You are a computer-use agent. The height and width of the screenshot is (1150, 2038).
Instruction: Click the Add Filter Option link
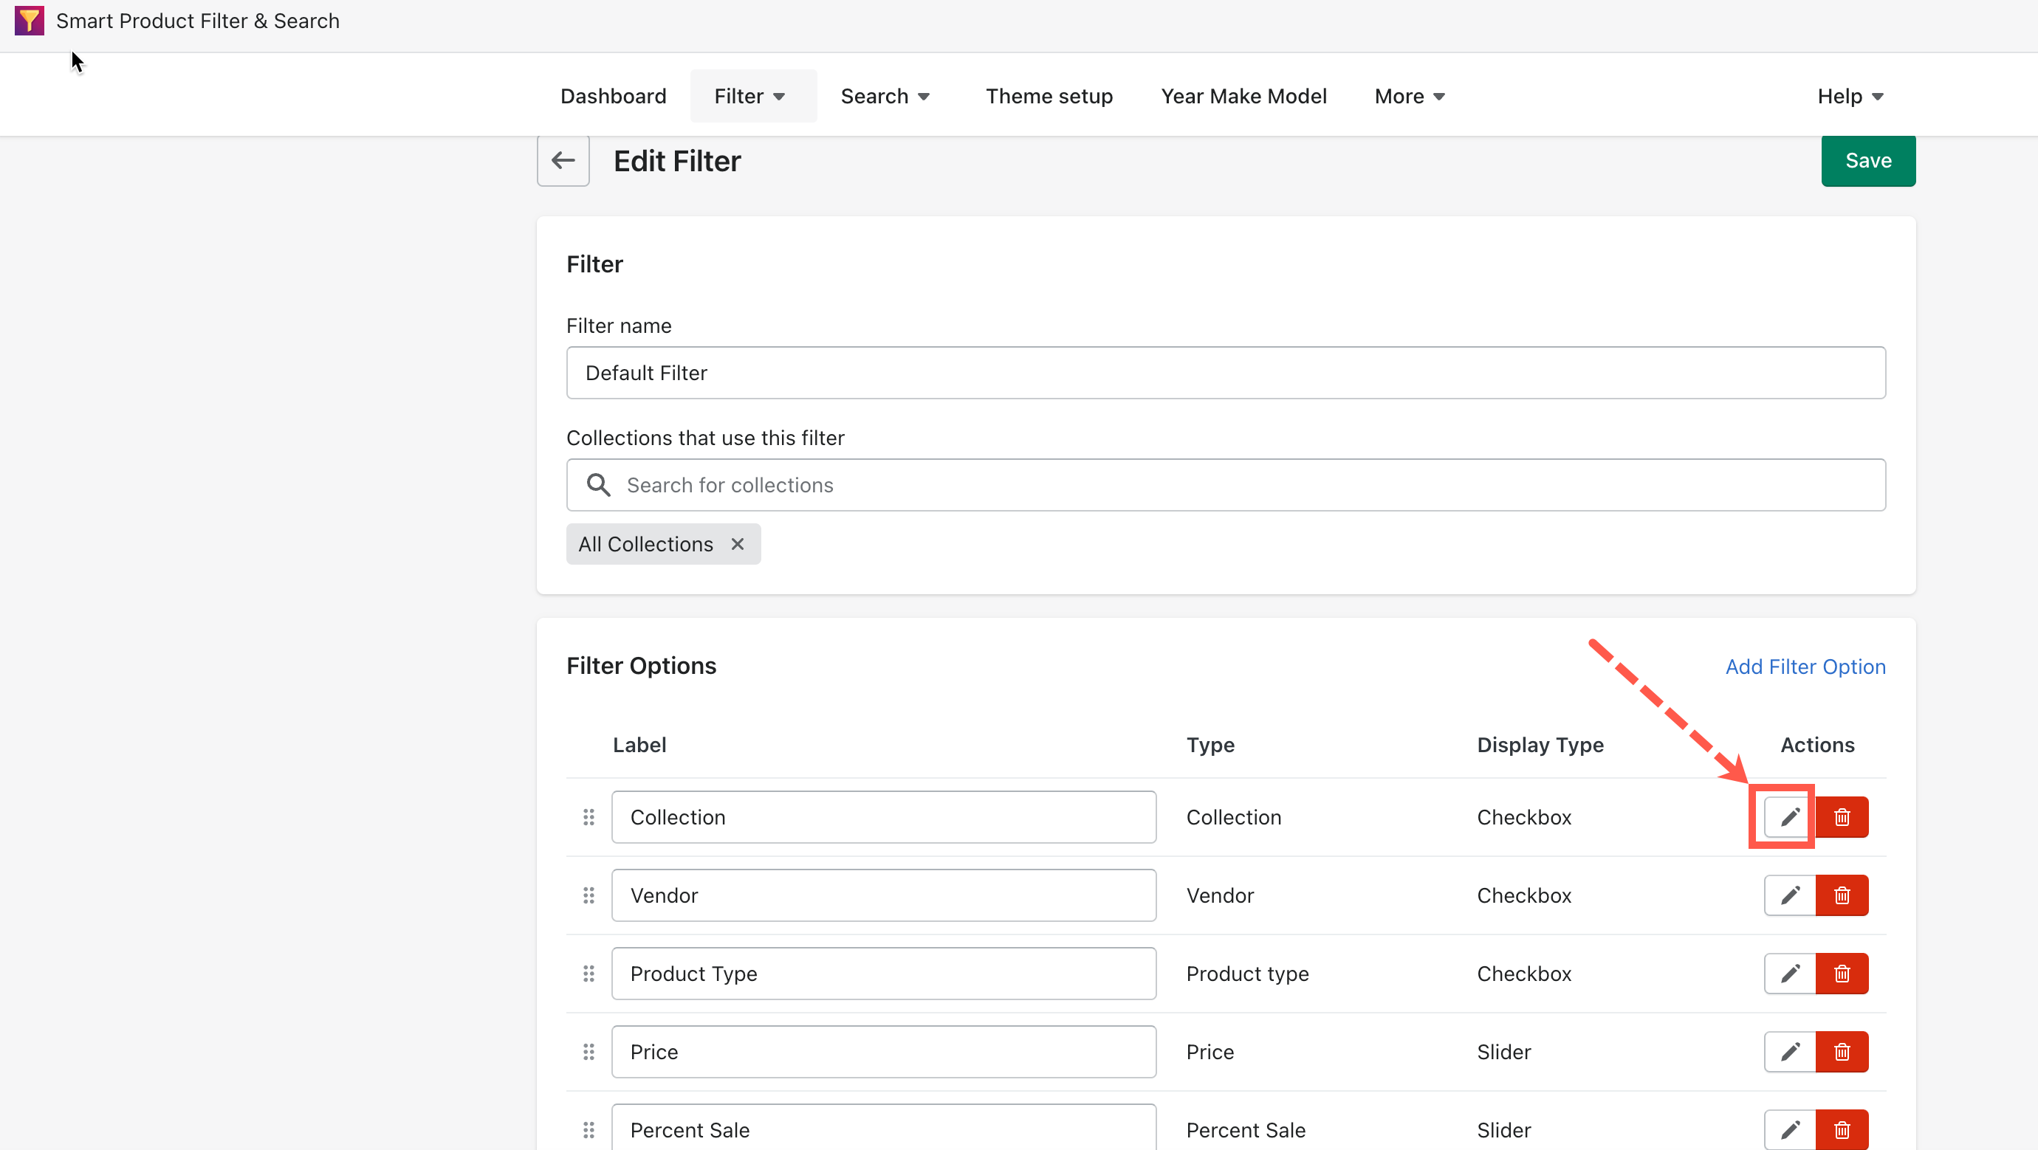coord(1805,666)
